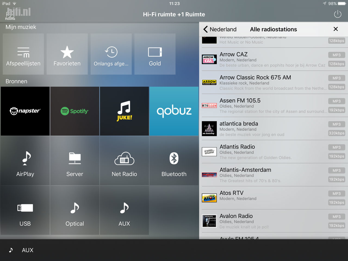Tap ATOS logo thumbnail
Image resolution: width=348 pixels, height=261 pixels.
point(209,198)
